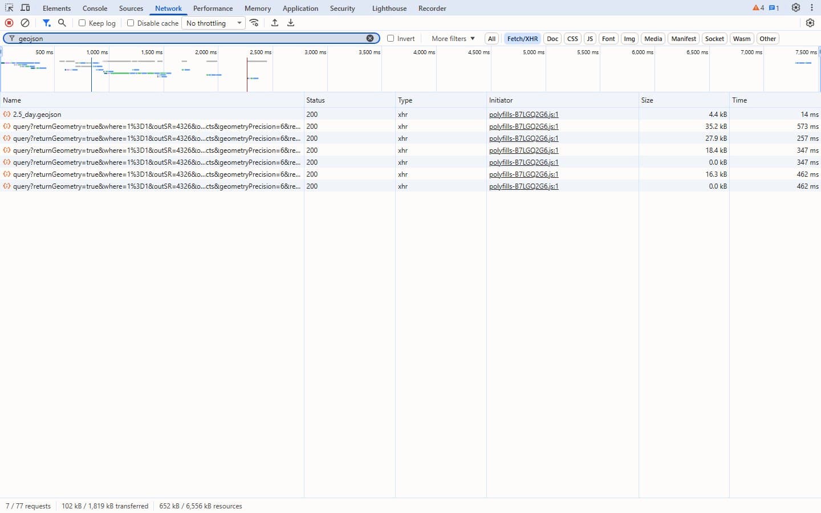
Task: Open the Lighthouse tab
Action: click(x=389, y=9)
